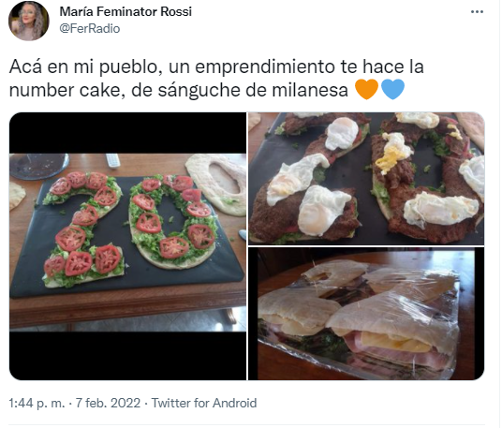Open the tomato-topped number 20 photo

pos(127,246)
